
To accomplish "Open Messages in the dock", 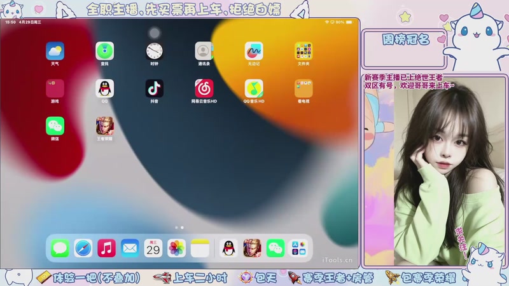I will click(x=60, y=249).
